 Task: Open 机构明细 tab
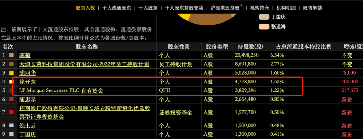(x=286, y=8)
